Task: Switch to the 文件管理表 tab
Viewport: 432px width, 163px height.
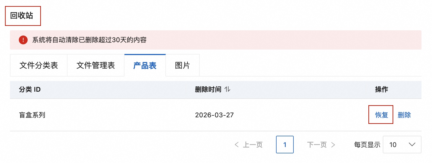Action: pos(96,65)
